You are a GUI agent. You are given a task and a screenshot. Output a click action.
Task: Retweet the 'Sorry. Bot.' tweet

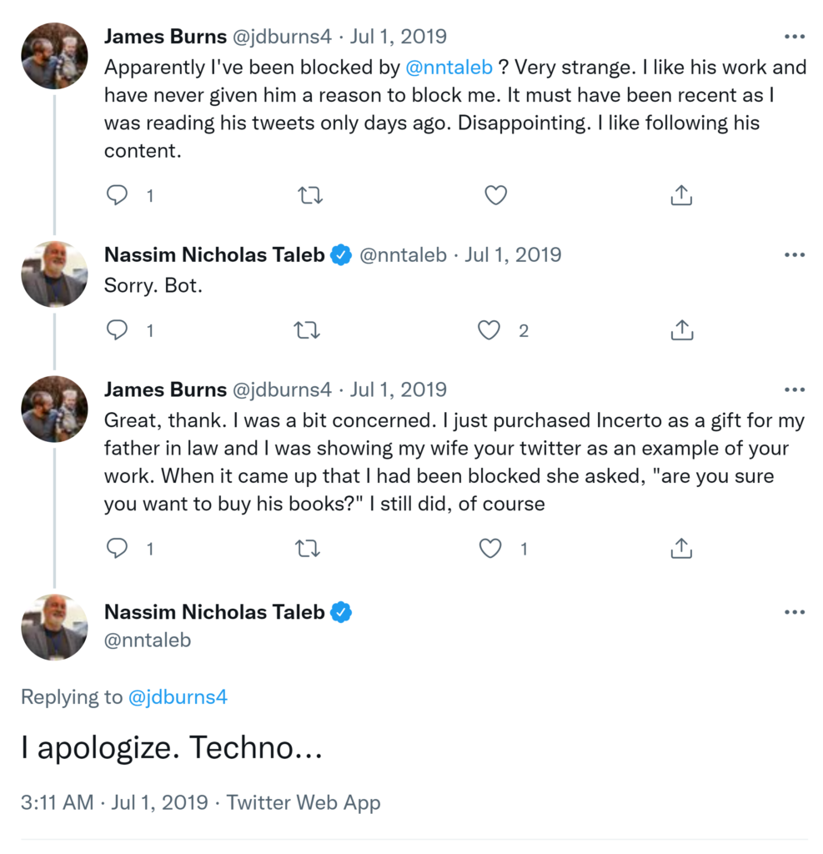tap(308, 330)
